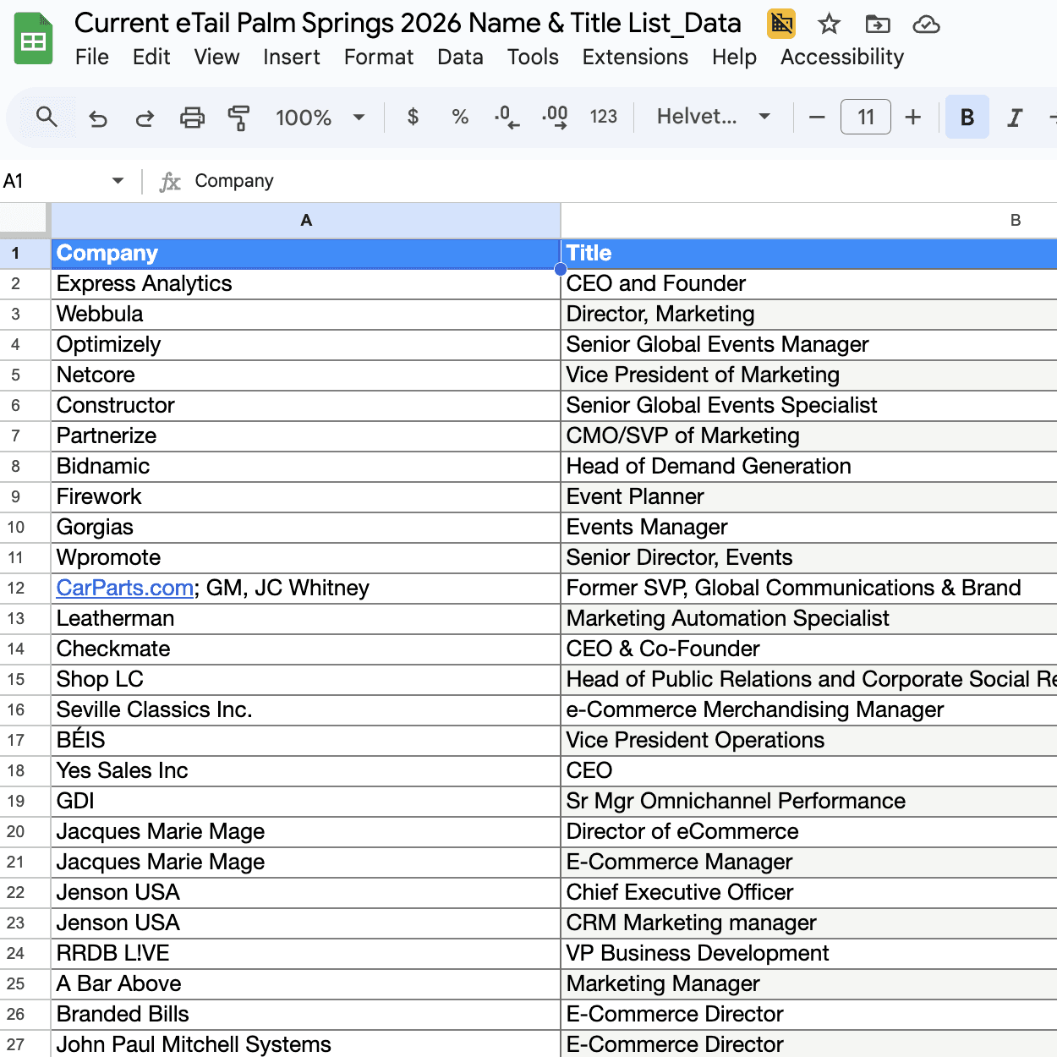Increase decimal places
The image size is (1057, 1057).
coord(555,117)
